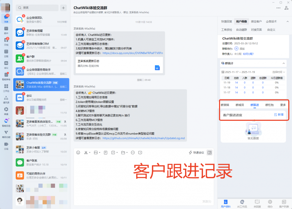
Task: Open the AI工作流 panel at the bottom right
Action: pos(243,203)
